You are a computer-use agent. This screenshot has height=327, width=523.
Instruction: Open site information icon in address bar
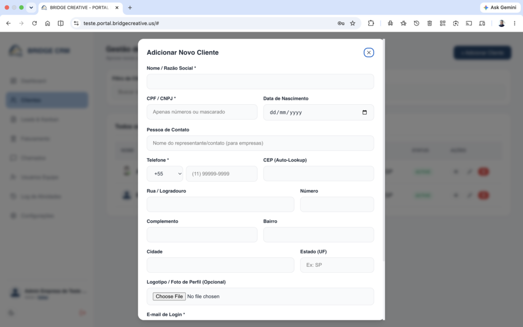(x=77, y=24)
